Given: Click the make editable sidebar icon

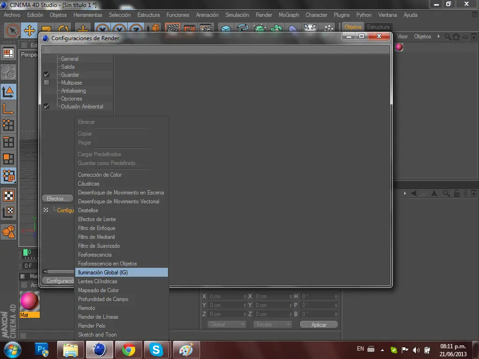Looking at the screenshot, I should tap(8, 72).
